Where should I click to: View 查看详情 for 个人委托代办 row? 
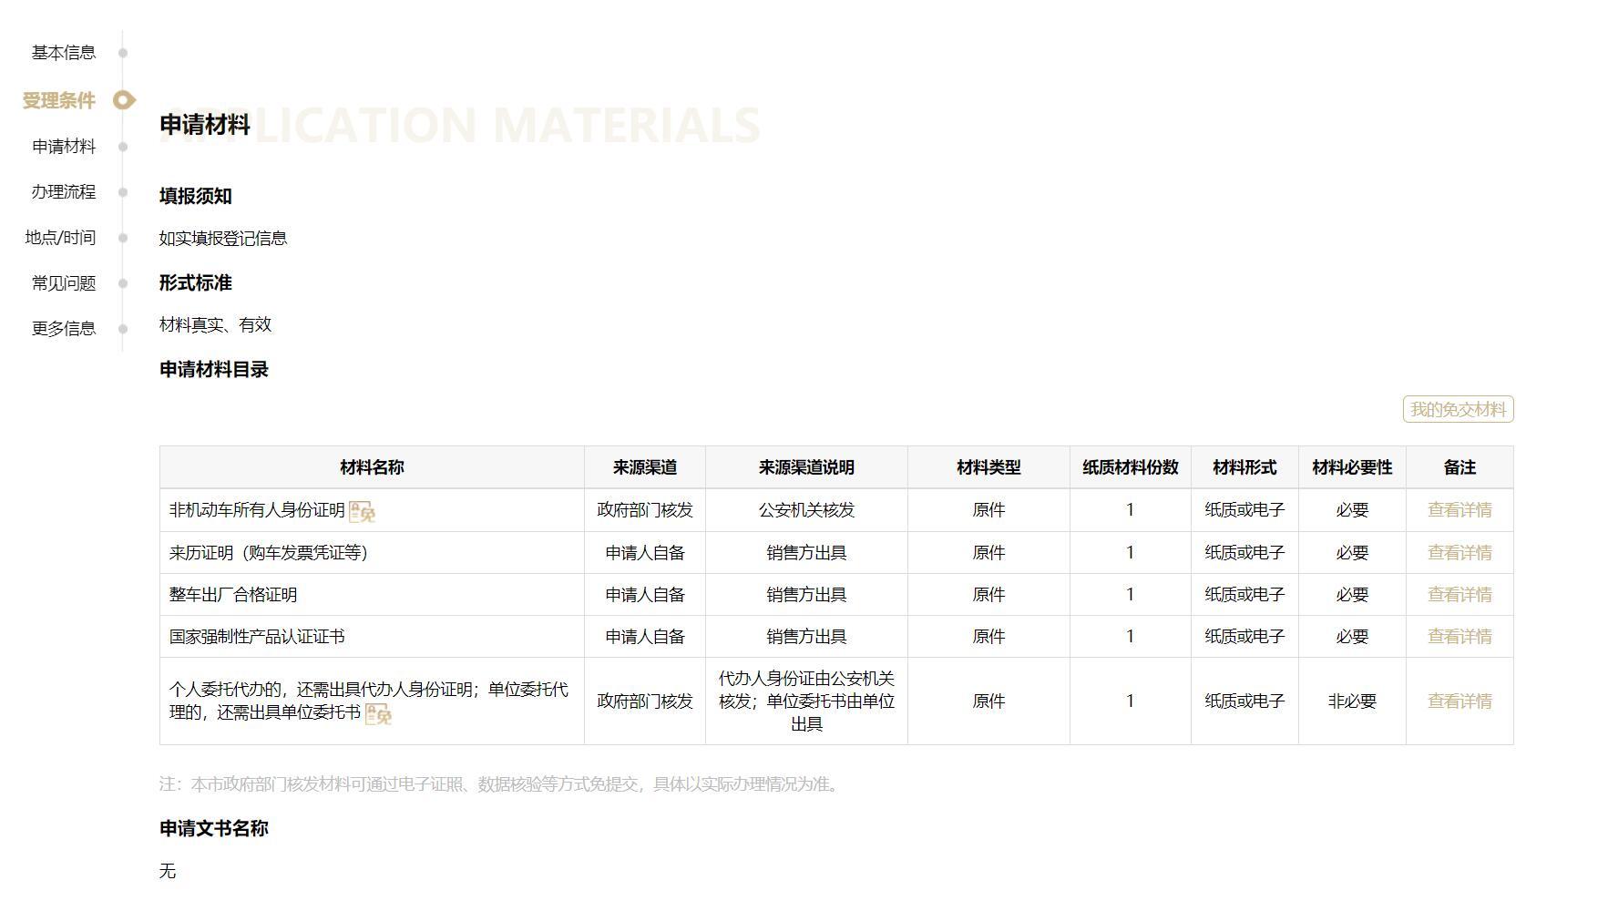tap(1459, 701)
